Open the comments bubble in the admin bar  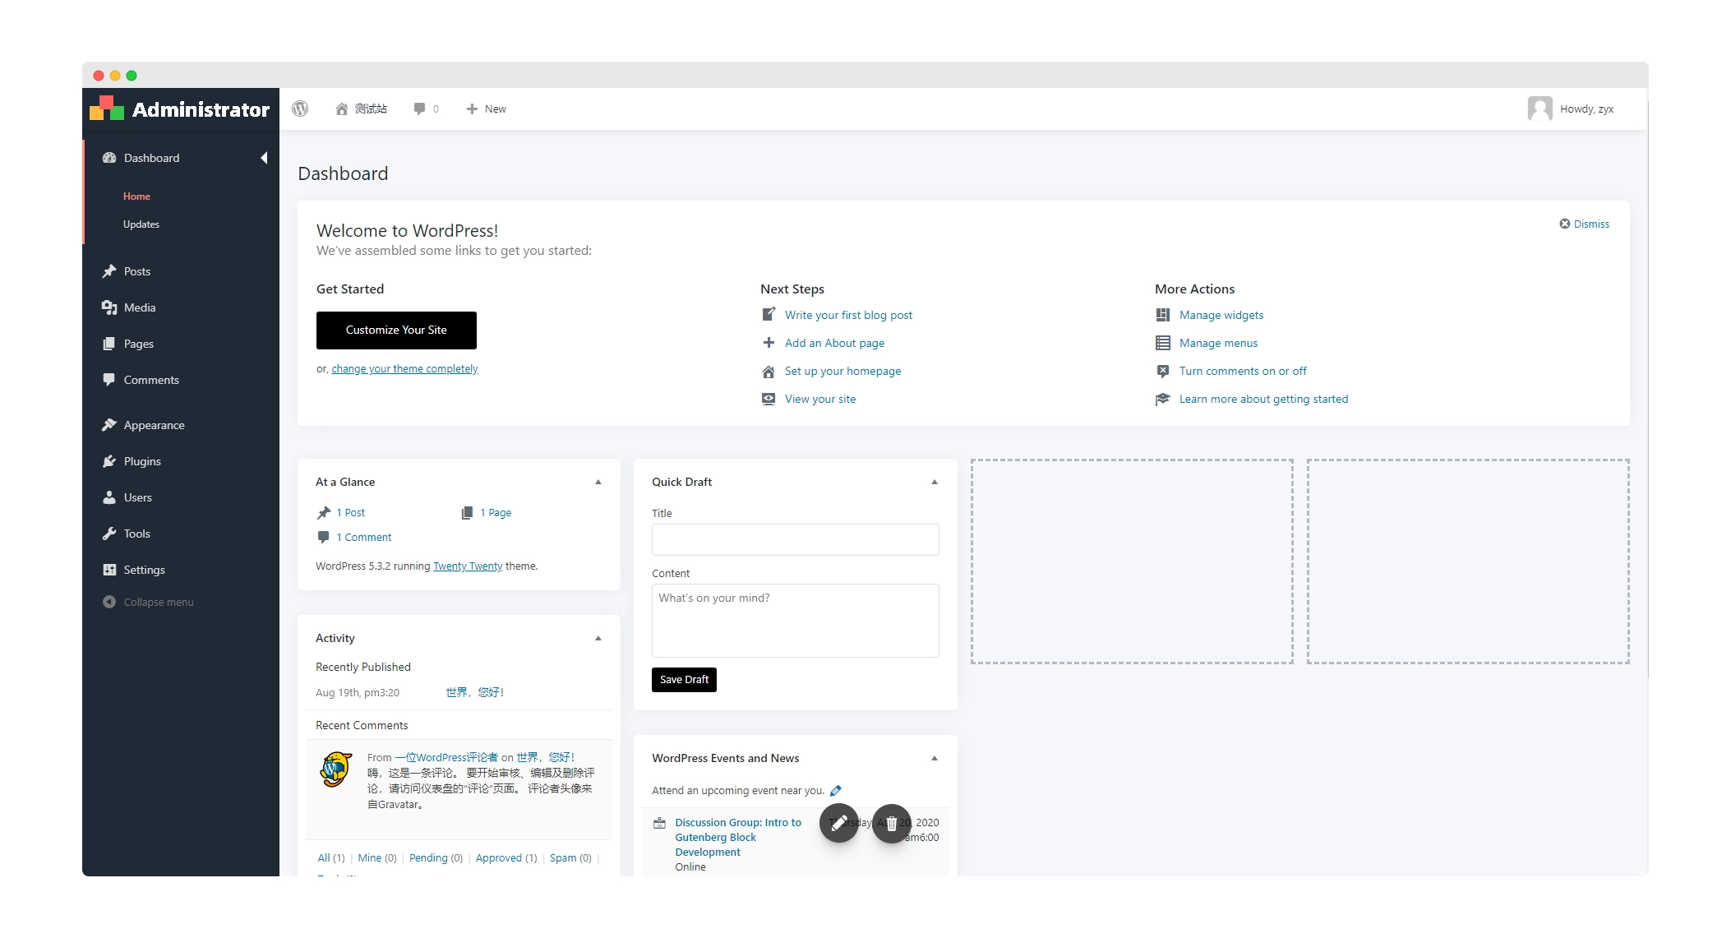(426, 109)
